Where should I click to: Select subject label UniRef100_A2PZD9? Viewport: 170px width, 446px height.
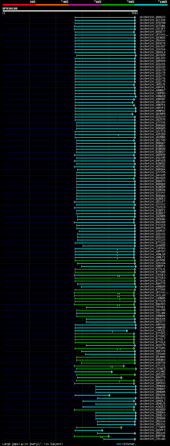[152, 134]
